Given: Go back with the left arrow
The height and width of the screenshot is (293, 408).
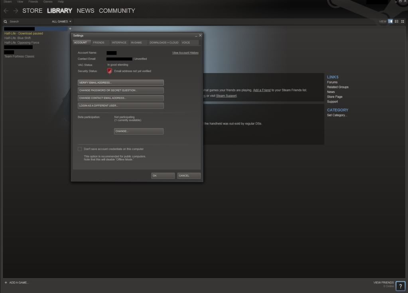Looking at the screenshot, I should click(x=6, y=11).
